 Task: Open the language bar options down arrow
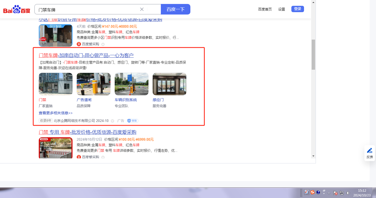click(x=324, y=194)
